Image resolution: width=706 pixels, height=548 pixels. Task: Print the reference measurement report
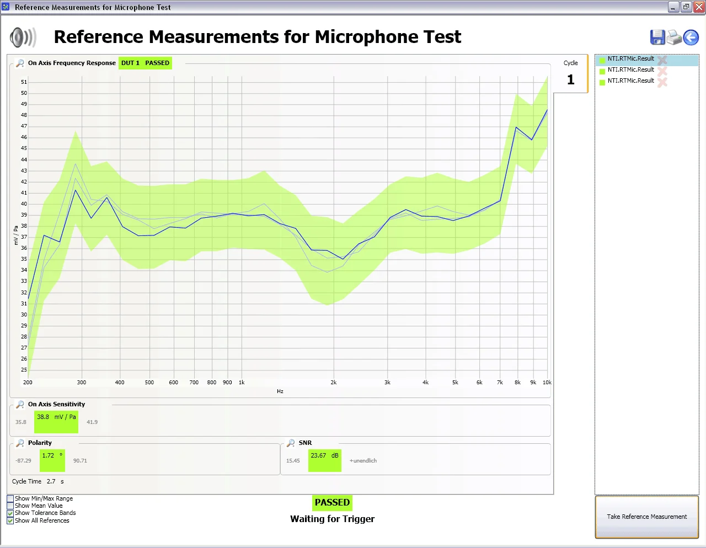674,37
